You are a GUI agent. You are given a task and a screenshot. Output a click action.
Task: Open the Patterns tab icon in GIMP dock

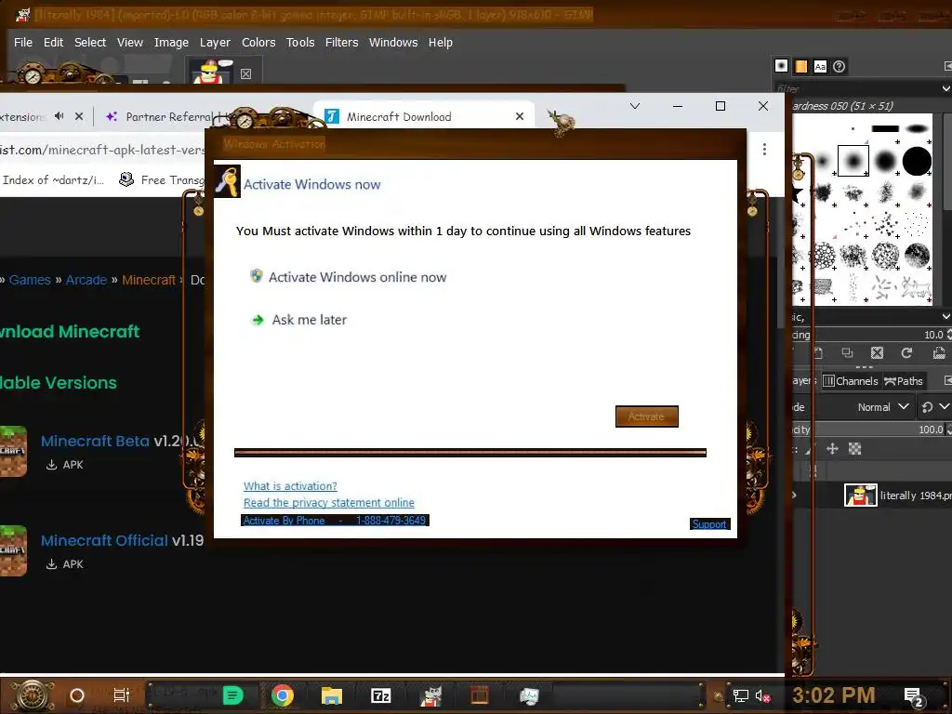[x=800, y=66]
